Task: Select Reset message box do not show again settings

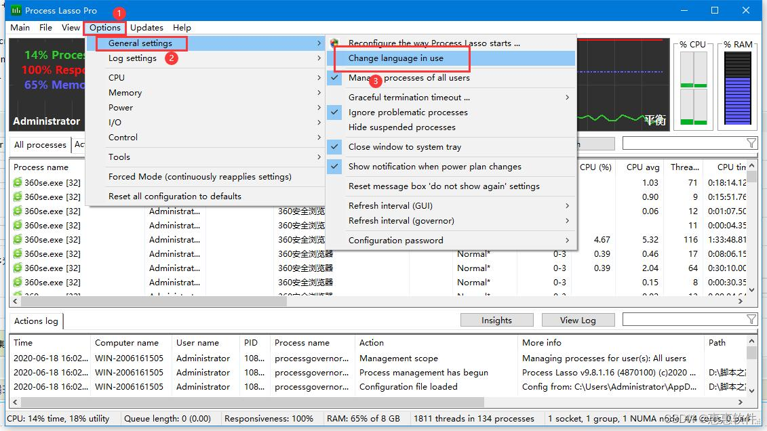Action: pyautogui.click(x=450, y=186)
